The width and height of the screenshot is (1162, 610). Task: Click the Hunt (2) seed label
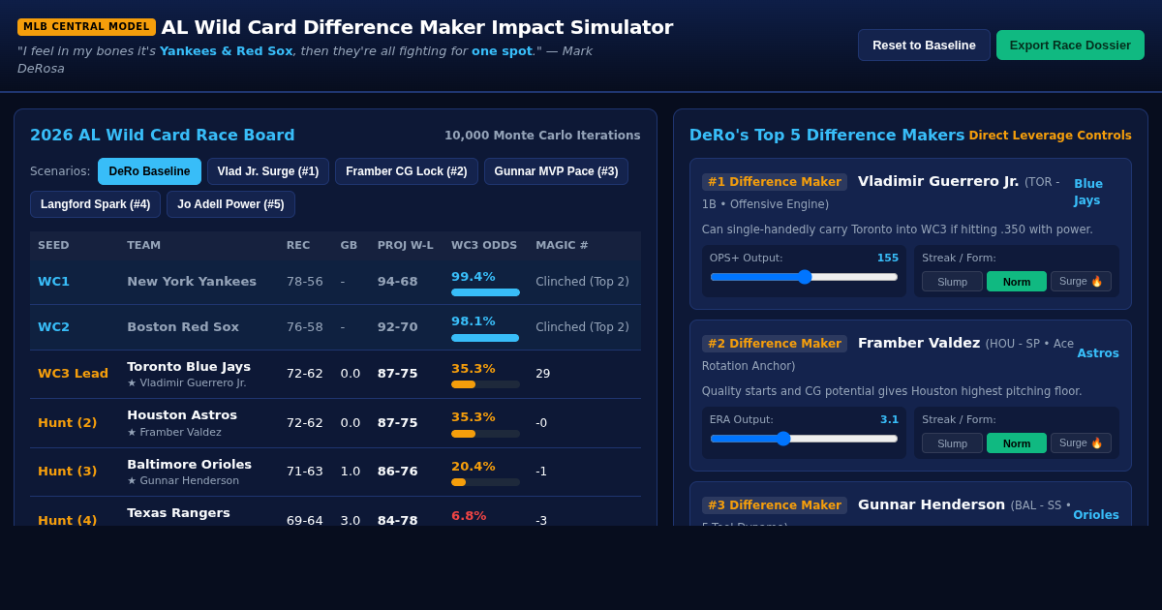67,422
